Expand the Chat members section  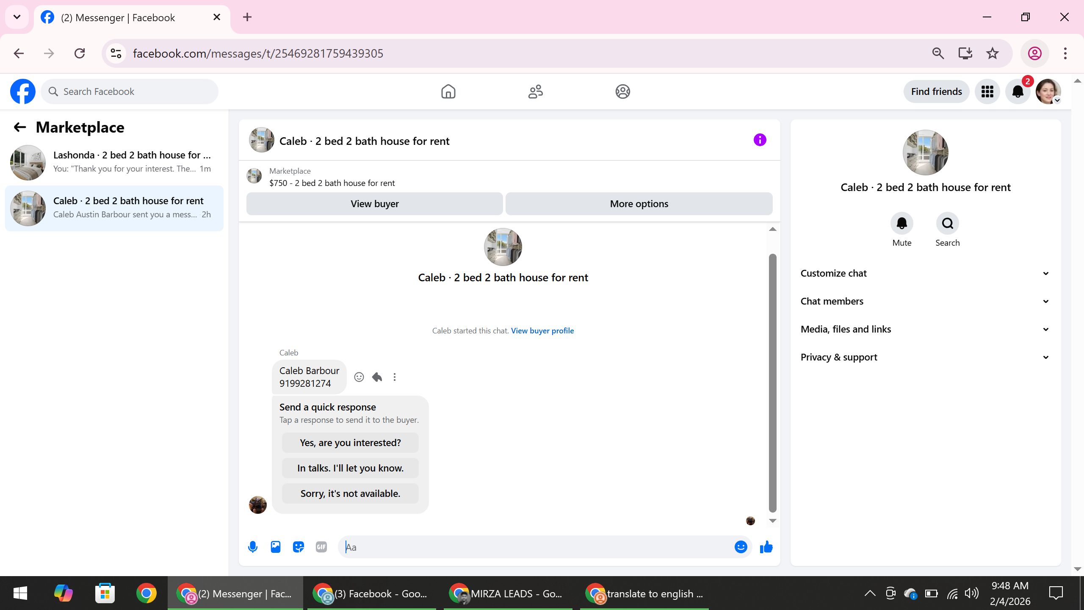coord(925,301)
